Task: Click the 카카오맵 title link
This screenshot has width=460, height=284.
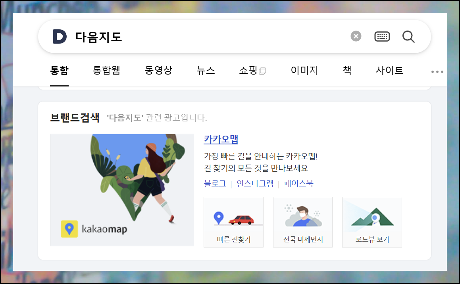Action: [x=221, y=139]
